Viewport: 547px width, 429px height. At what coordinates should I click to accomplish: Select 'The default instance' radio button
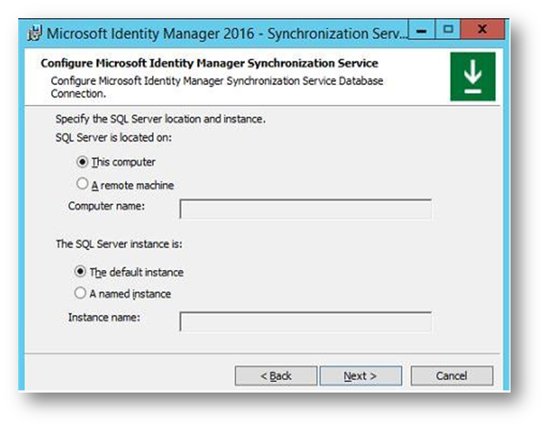[80, 271]
